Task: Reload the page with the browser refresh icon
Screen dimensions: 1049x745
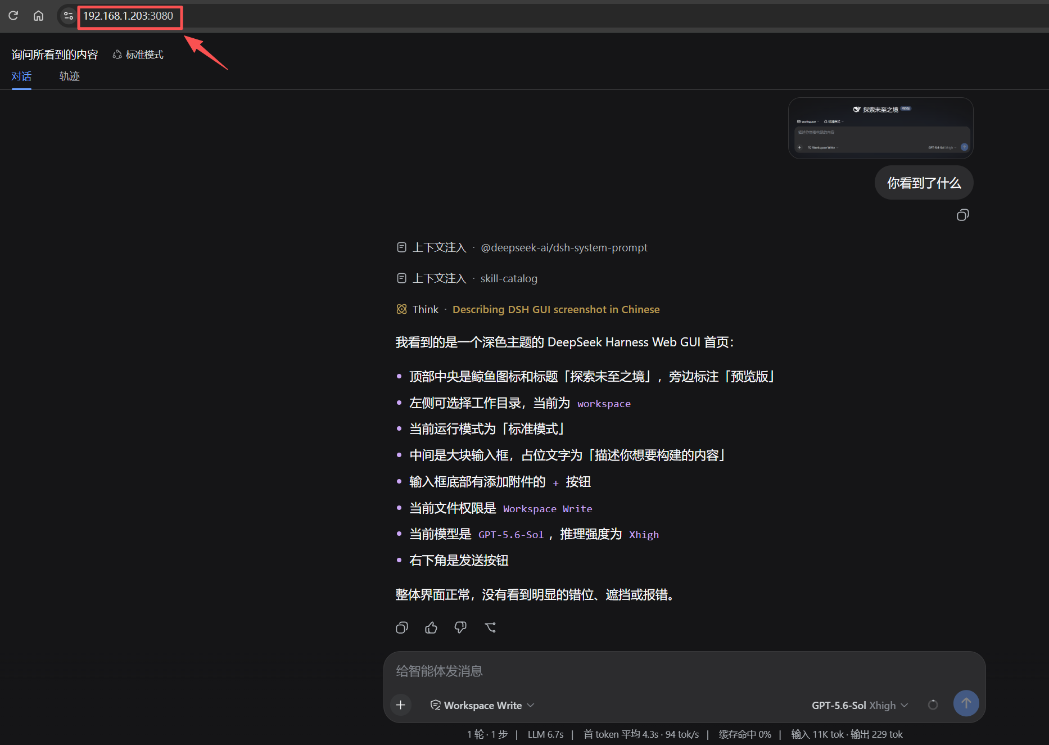Action: (13, 16)
